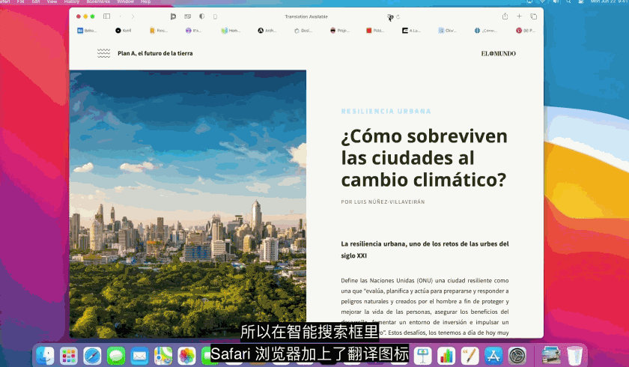Reload the page with the refresh icon
629x367 pixels.
398,16
